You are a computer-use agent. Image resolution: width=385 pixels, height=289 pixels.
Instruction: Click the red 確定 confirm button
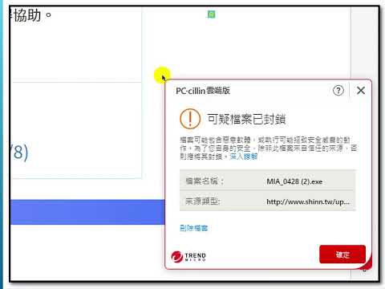point(342,254)
